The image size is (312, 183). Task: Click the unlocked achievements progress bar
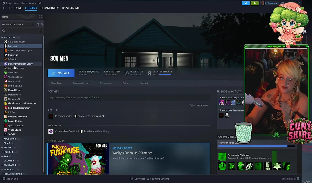256,146
